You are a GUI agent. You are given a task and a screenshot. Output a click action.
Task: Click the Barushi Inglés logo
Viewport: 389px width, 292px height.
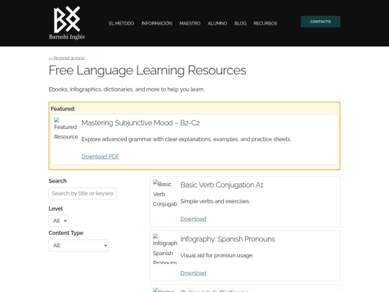tap(67, 23)
